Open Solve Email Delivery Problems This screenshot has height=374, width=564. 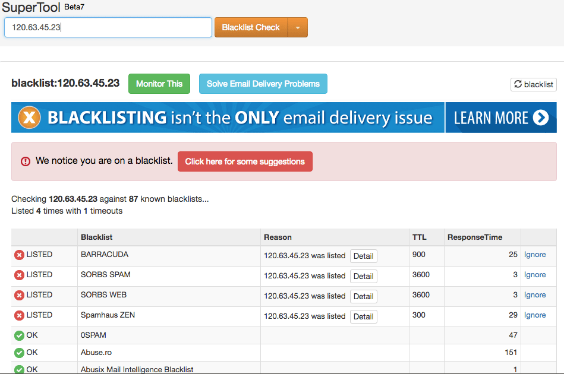(x=263, y=84)
